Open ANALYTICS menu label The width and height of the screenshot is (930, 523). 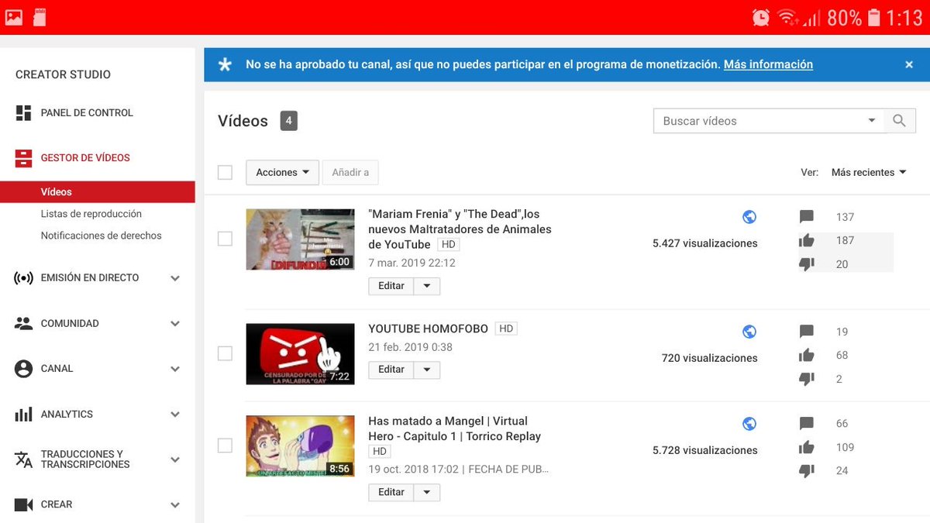[67, 415]
